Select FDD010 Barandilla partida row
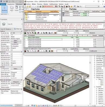Image resolution: width=105 pixels, height=107 pixels. (84, 15)
